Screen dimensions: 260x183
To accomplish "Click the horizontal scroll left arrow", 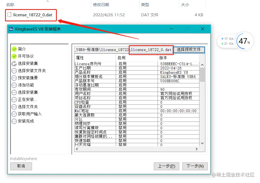I will 77,149.
